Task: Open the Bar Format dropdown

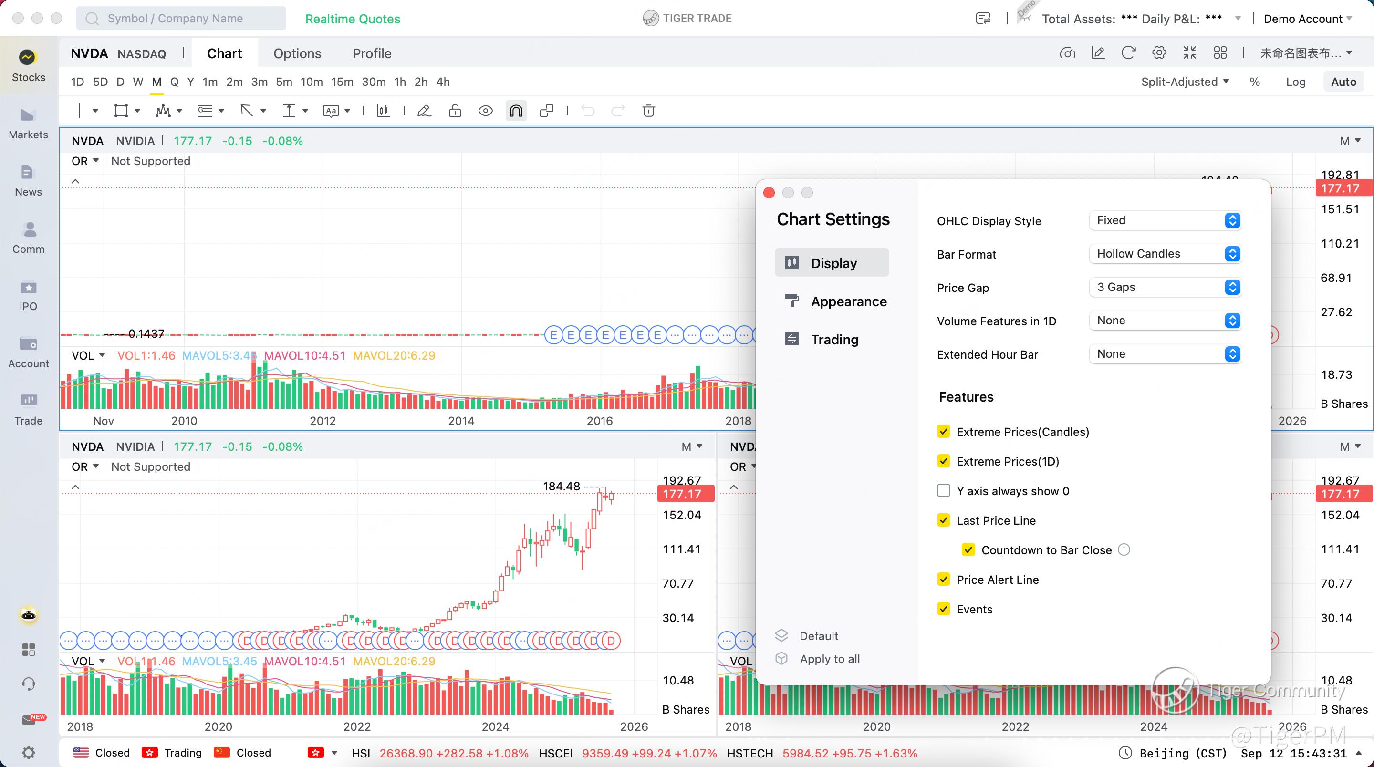Action: coord(1165,254)
